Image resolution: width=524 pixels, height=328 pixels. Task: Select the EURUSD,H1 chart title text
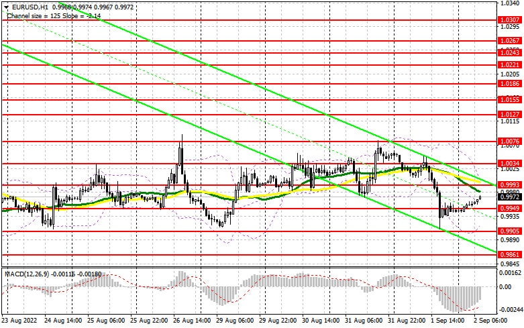click(30, 7)
